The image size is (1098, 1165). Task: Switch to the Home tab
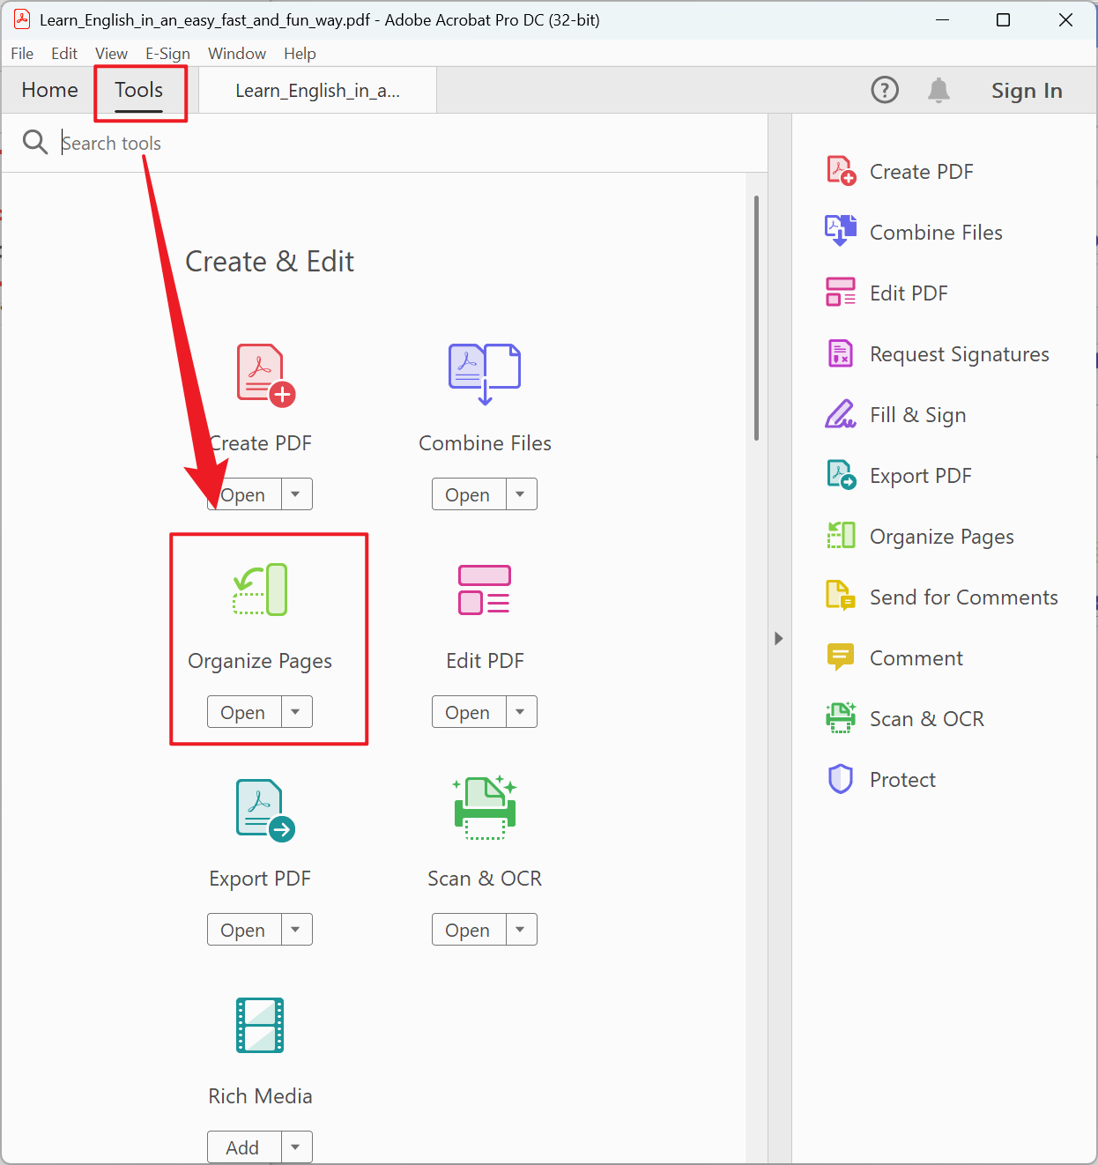click(x=50, y=90)
